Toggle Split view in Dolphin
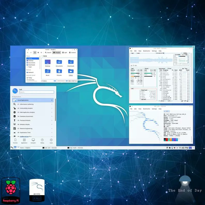 (x=65, y=53)
